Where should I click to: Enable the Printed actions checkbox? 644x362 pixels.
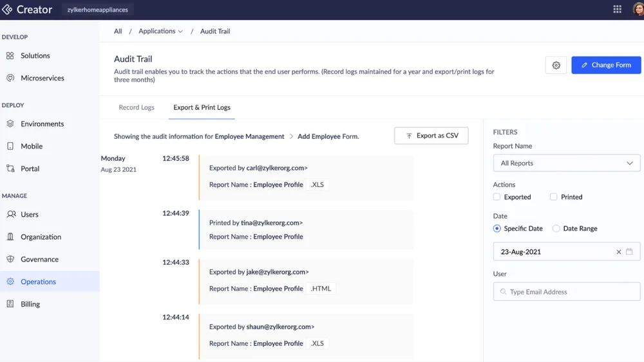tap(554, 197)
